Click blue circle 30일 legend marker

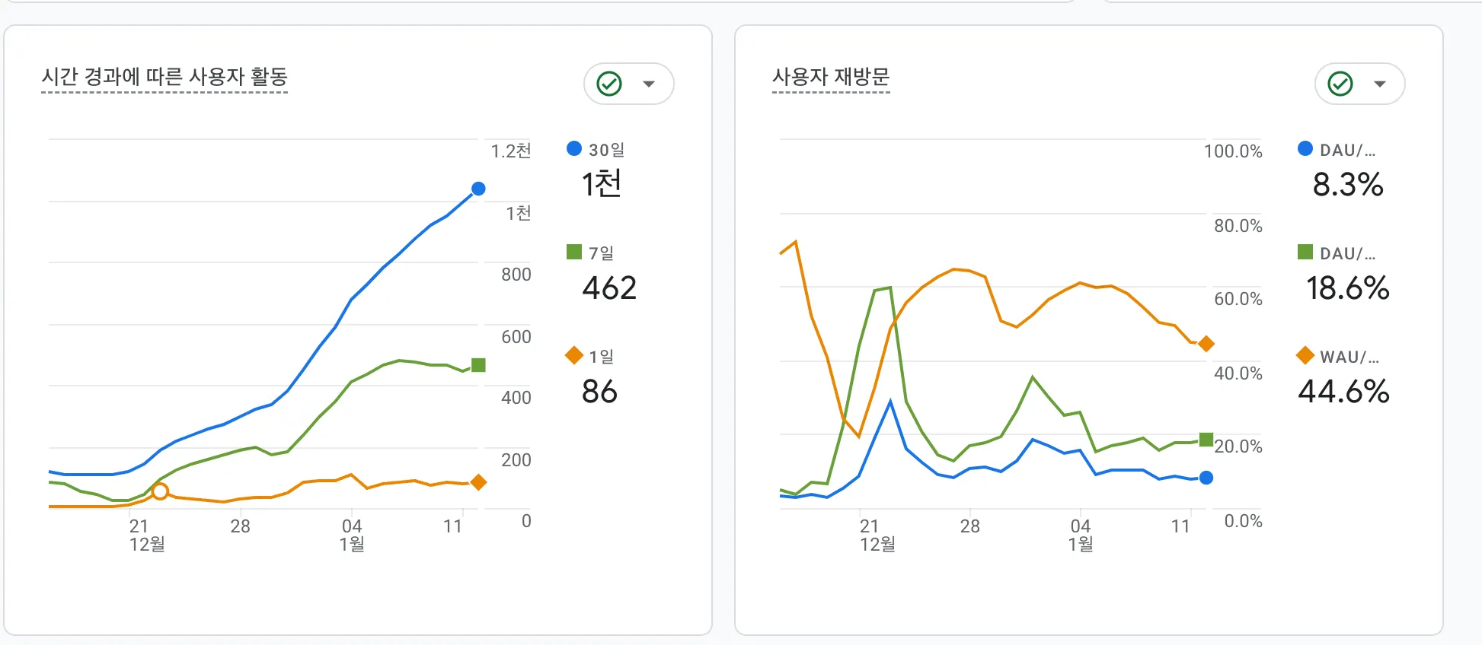(x=574, y=148)
